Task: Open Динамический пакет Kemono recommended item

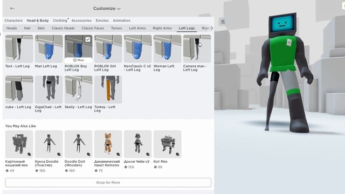Action: (x=108, y=144)
